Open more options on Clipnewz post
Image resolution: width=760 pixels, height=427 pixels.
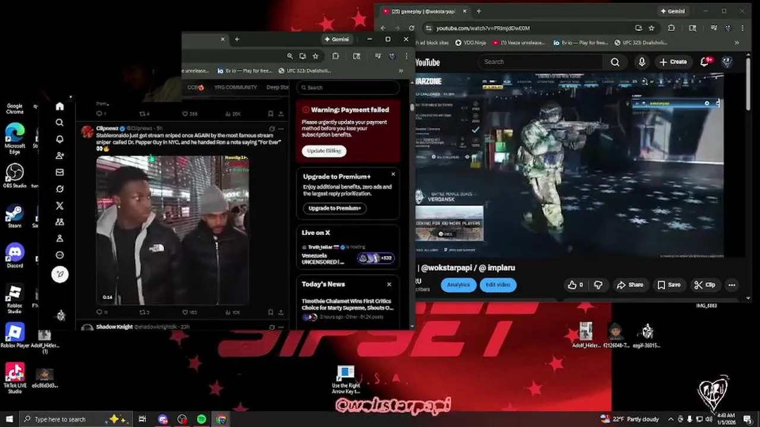tap(281, 129)
